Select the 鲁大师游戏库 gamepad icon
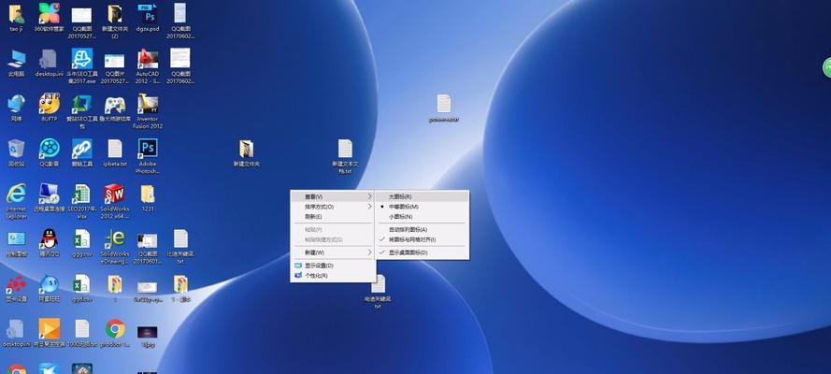831x374 pixels. pos(114,105)
